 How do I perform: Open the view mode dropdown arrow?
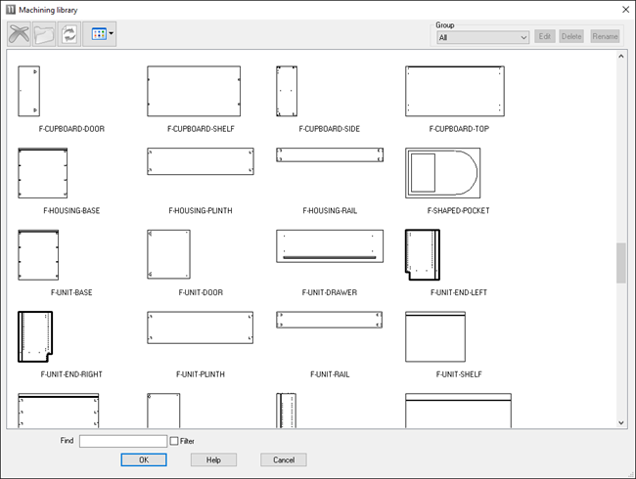111,33
